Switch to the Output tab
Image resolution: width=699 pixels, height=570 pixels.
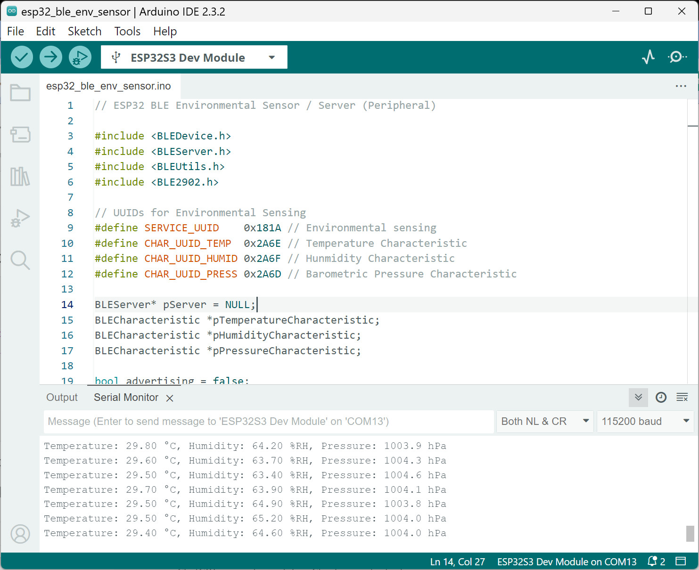point(62,398)
